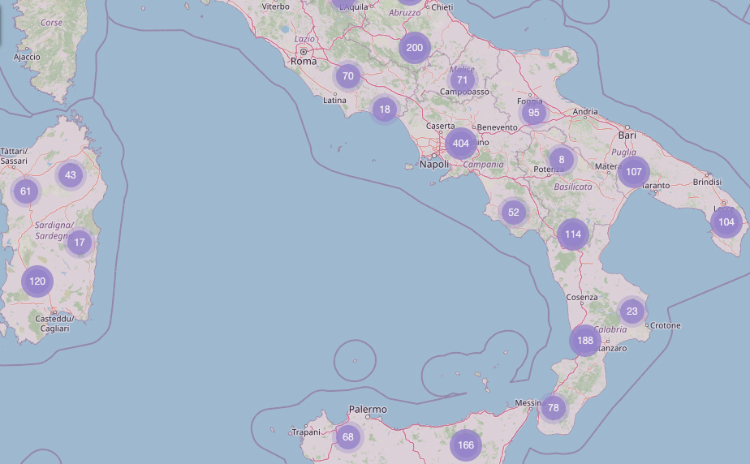Viewport: 750px width, 464px height.
Task: Open the 70 cluster southeast of Roma
Action: 348,77
